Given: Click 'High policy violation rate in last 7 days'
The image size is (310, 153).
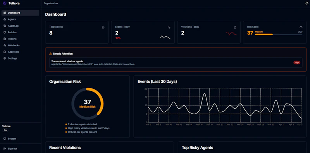Looking at the screenshot, I should coord(89,128).
